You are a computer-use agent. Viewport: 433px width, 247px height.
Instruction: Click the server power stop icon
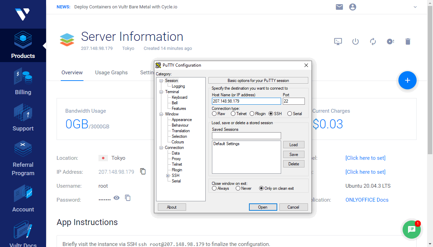point(355,42)
